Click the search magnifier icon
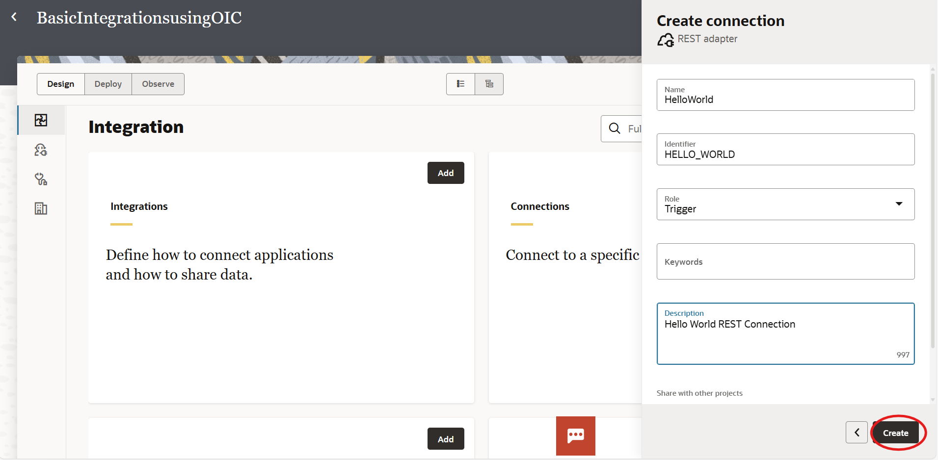Image resolution: width=938 pixels, height=460 pixels. pyautogui.click(x=615, y=128)
